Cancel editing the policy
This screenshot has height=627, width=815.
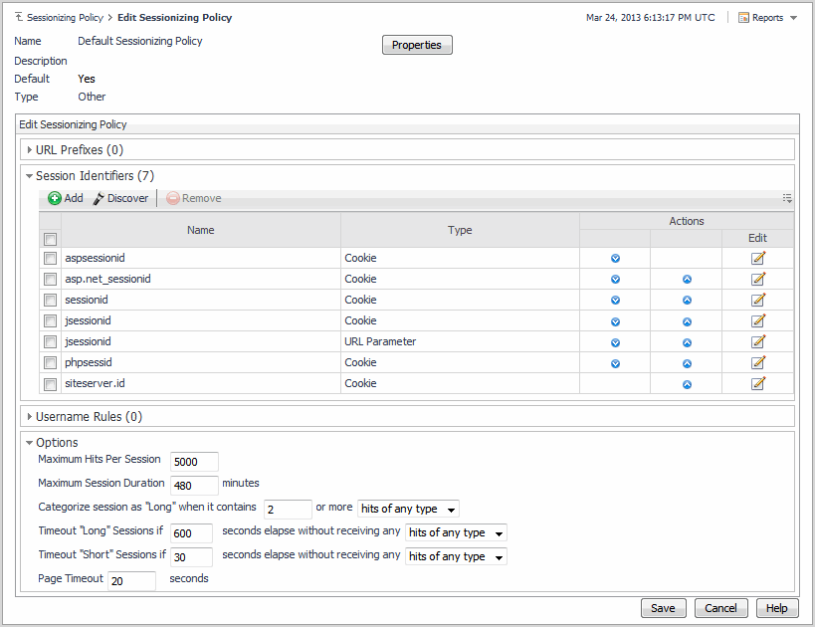[720, 608]
